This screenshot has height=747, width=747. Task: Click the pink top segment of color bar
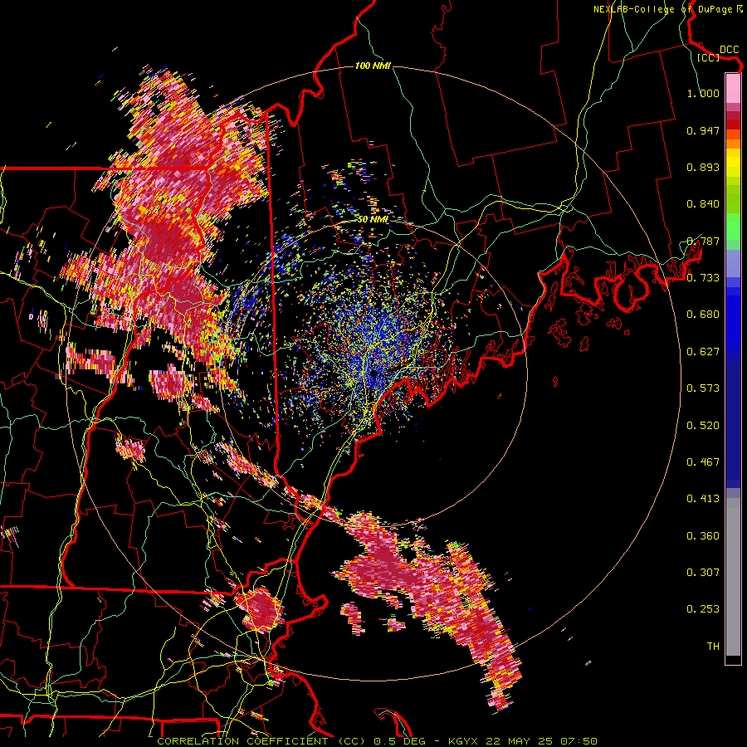[733, 88]
